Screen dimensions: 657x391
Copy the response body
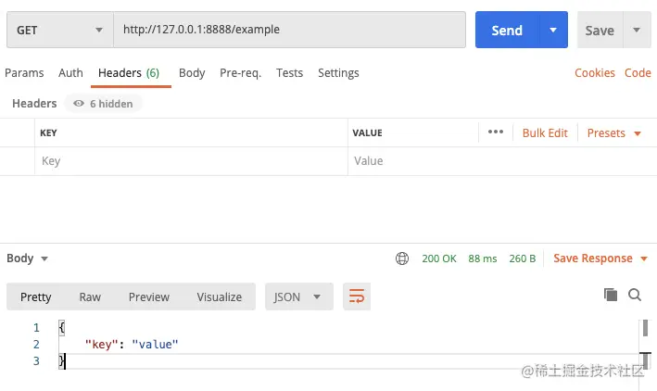611,295
